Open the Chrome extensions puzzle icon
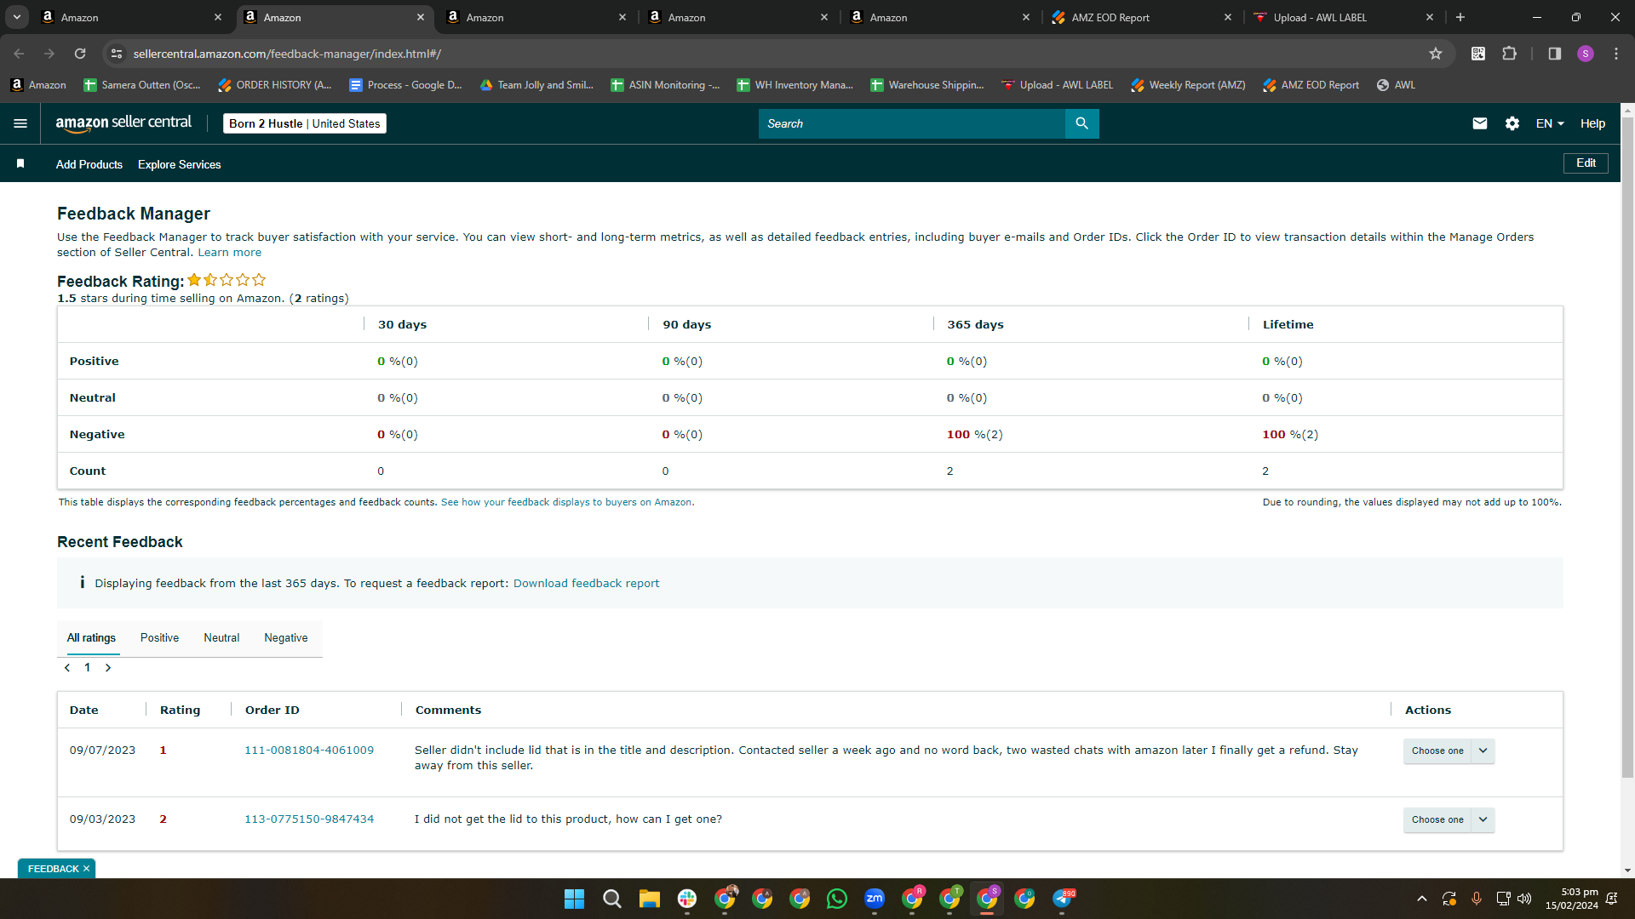Screen dimensions: 1635x919 1510,54
